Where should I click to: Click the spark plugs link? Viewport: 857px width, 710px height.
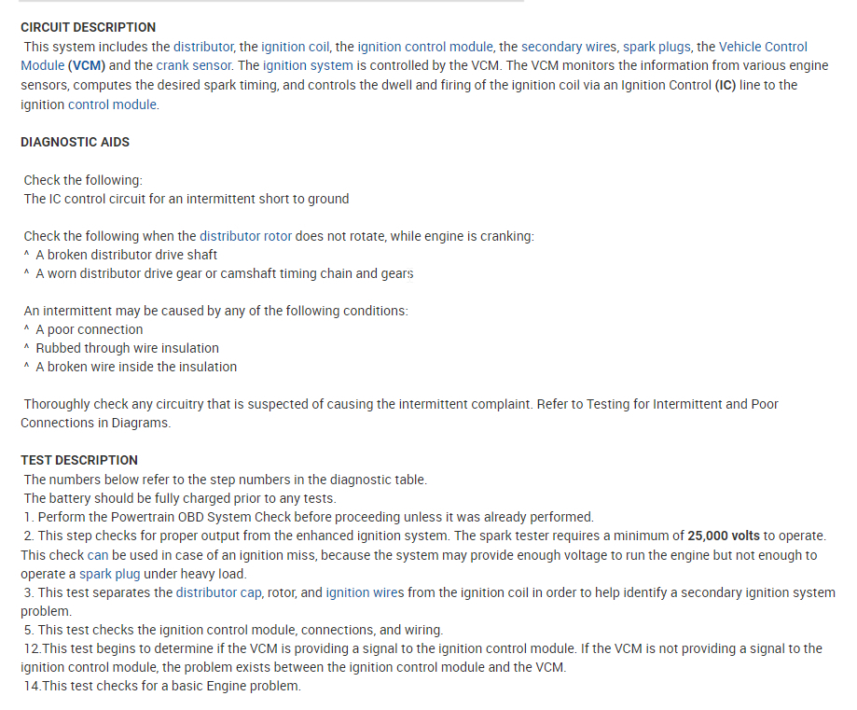[657, 47]
